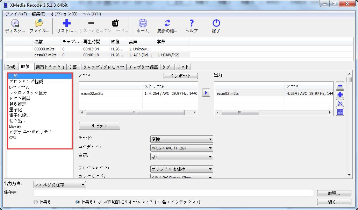
Task: Click output list horizontal scrollbar thumb
Action: click(x=240, y=112)
